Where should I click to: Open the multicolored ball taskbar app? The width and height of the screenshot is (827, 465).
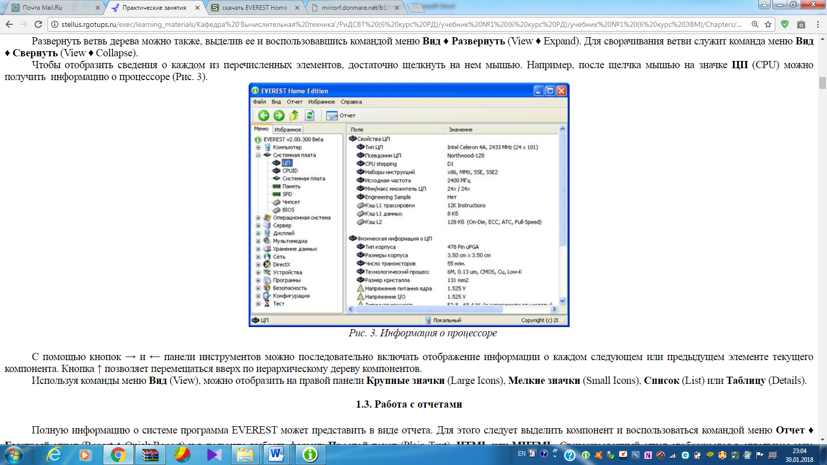pos(182,455)
